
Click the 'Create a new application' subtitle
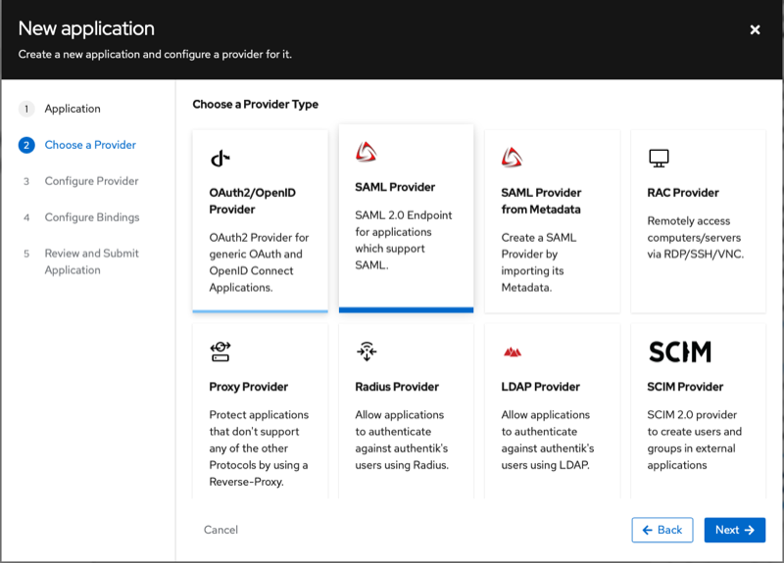(155, 54)
